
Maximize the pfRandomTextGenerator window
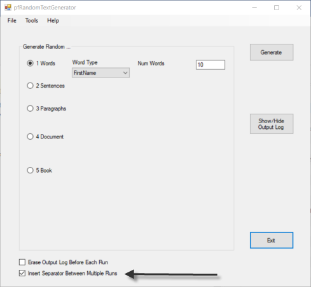277,8
